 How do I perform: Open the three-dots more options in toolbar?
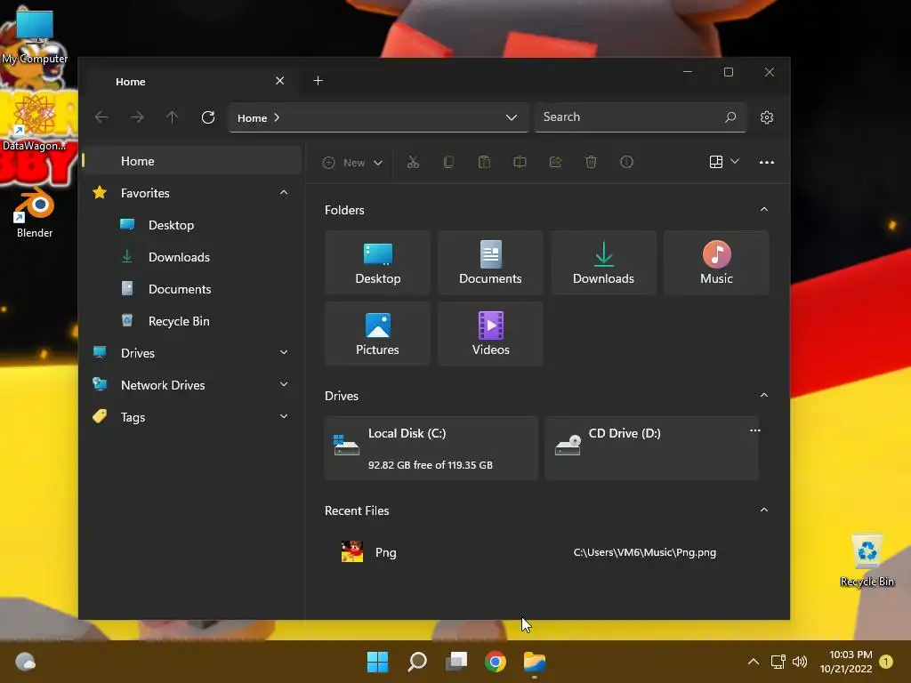pos(766,163)
